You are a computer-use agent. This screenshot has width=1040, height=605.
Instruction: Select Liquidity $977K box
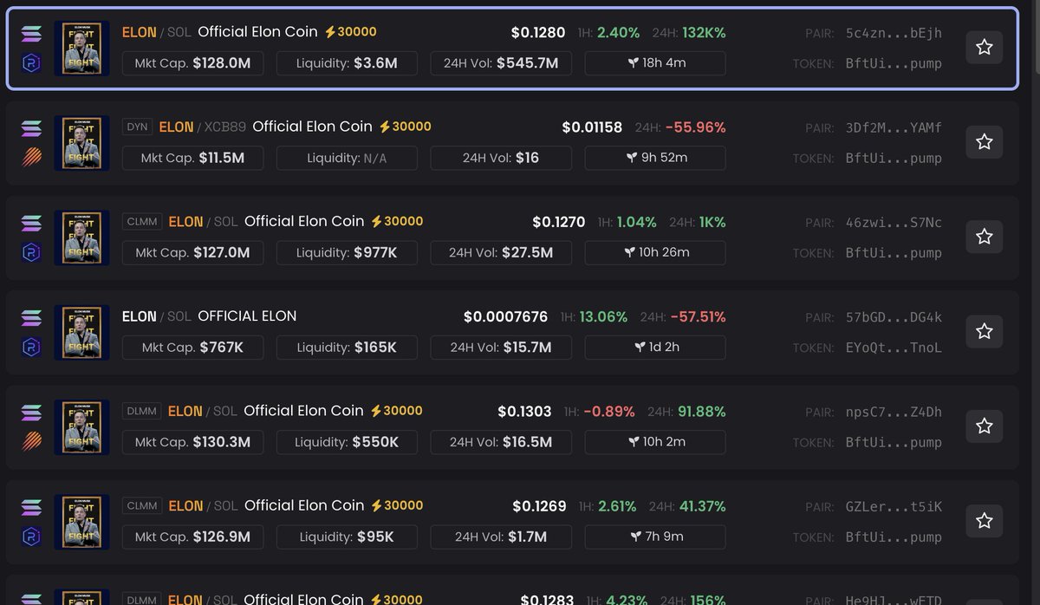point(347,252)
